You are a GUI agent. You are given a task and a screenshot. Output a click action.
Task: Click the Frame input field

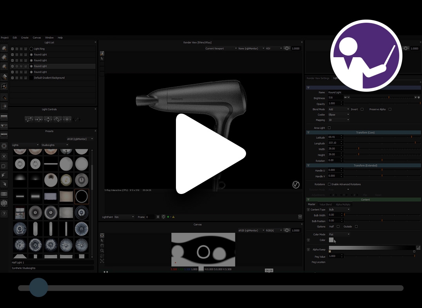point(150,217)
